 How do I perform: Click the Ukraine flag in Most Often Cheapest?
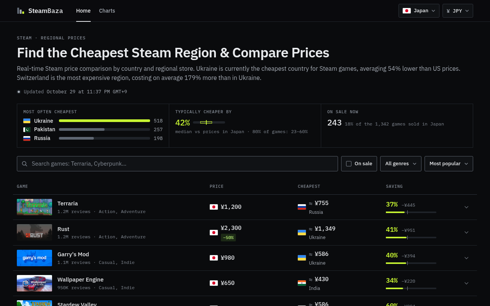point(27,121)
